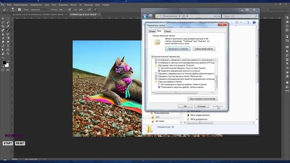Open the brush blending mode dropdown
Image resolution: width=290 pixels, height=163 pixels.
39,10
